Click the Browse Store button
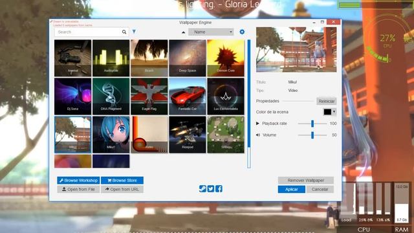The height and width of the screenshot is (233, 414). point(122,181)
